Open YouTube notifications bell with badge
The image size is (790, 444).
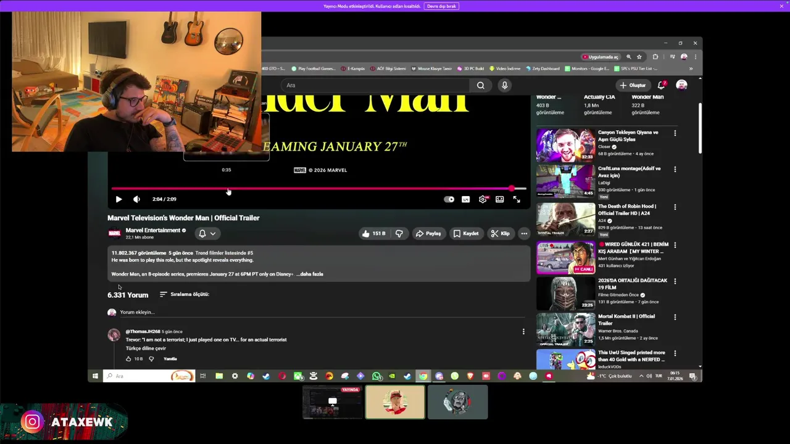point(661,85)
